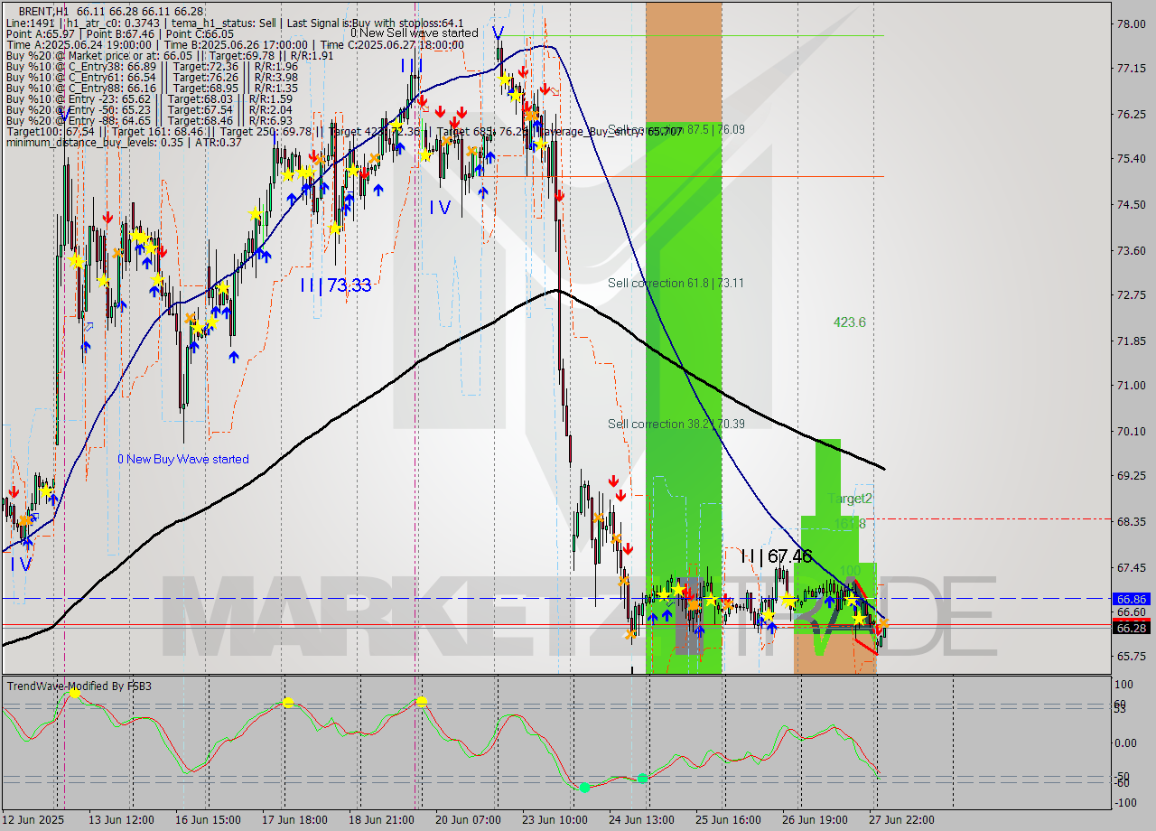Viewport: 1156px width, 831px height.
Task: Click the blue 66.86 price label on the axis
Action: point(1131,598)
